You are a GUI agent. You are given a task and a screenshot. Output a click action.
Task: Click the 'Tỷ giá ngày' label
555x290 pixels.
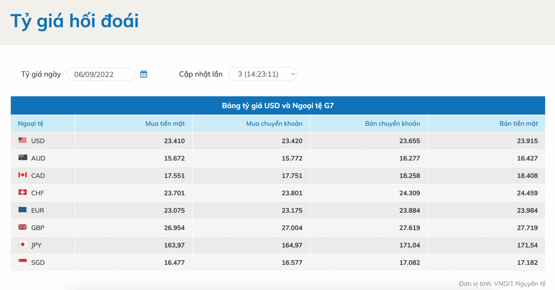click(x=41, y=74)
